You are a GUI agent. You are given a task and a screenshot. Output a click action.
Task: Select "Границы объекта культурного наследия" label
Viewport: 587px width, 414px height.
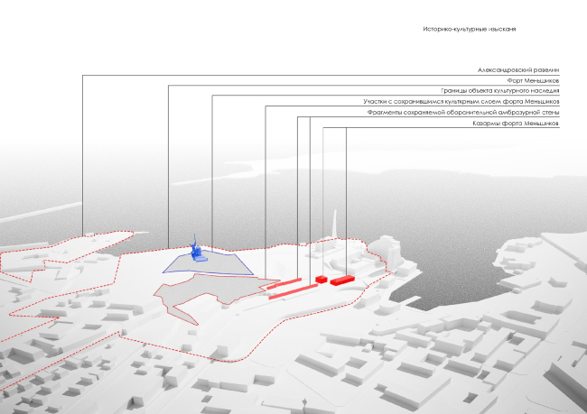click(499, 91)
